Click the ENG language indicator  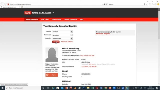(x=145, y=88)
